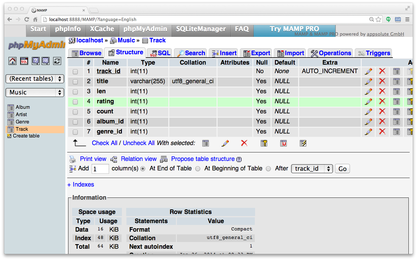Browse distinct values icon for title row
417x260 pixels.
pyautogui.click(x=397, y=81)
